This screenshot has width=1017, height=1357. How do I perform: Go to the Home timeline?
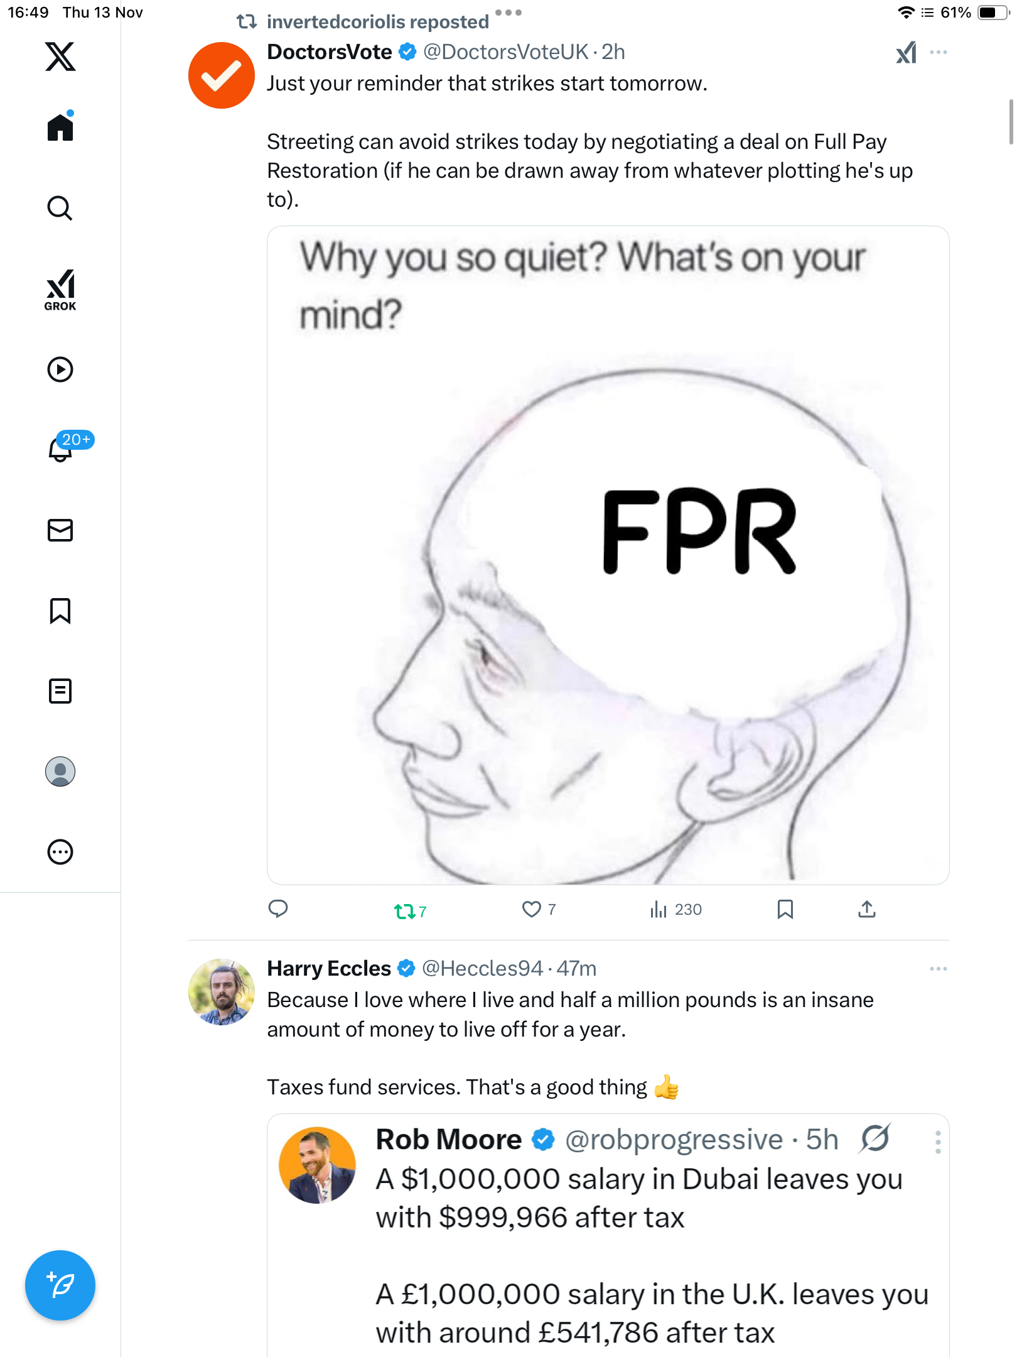[x=60, y=128]
